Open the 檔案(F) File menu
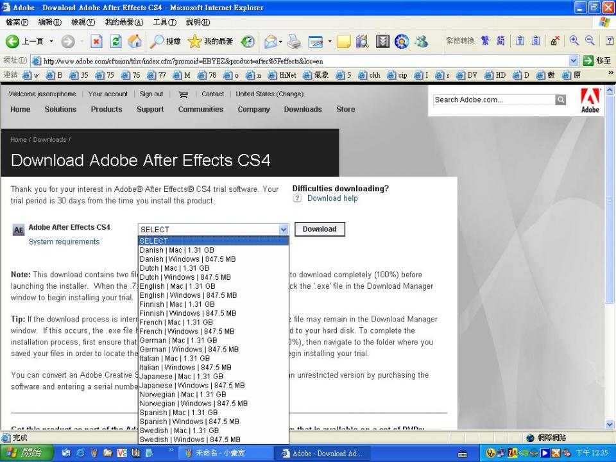 (17, 22)
